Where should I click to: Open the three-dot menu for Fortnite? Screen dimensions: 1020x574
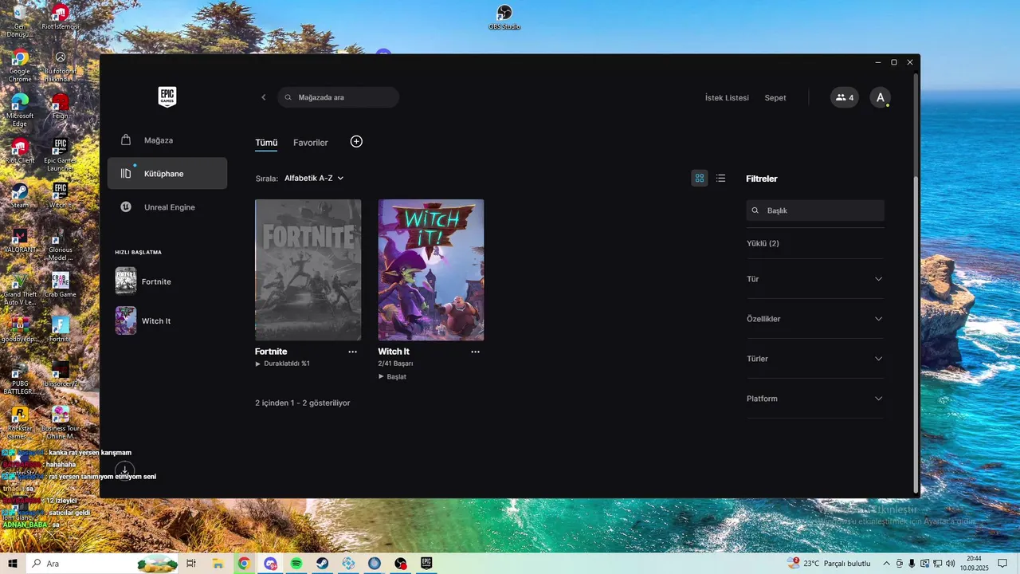coord(352,352)
